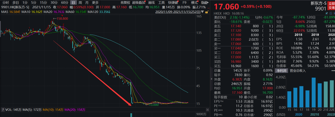Switch to the 营业总收入 tab
335x117 pixels.
click(x=297, y=71)
